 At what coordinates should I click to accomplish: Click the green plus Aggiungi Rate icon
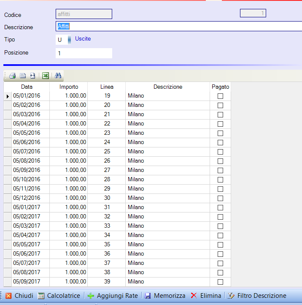tap(91, 296)
